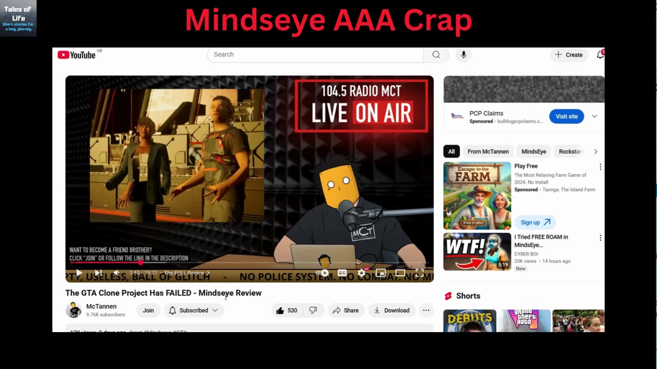
Task: Open the Subscribed notification dropdown
Action: coord(194,311)
